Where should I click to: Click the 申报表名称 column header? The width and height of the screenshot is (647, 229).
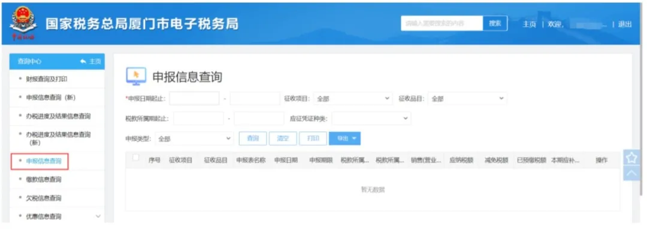pos(251,161)
